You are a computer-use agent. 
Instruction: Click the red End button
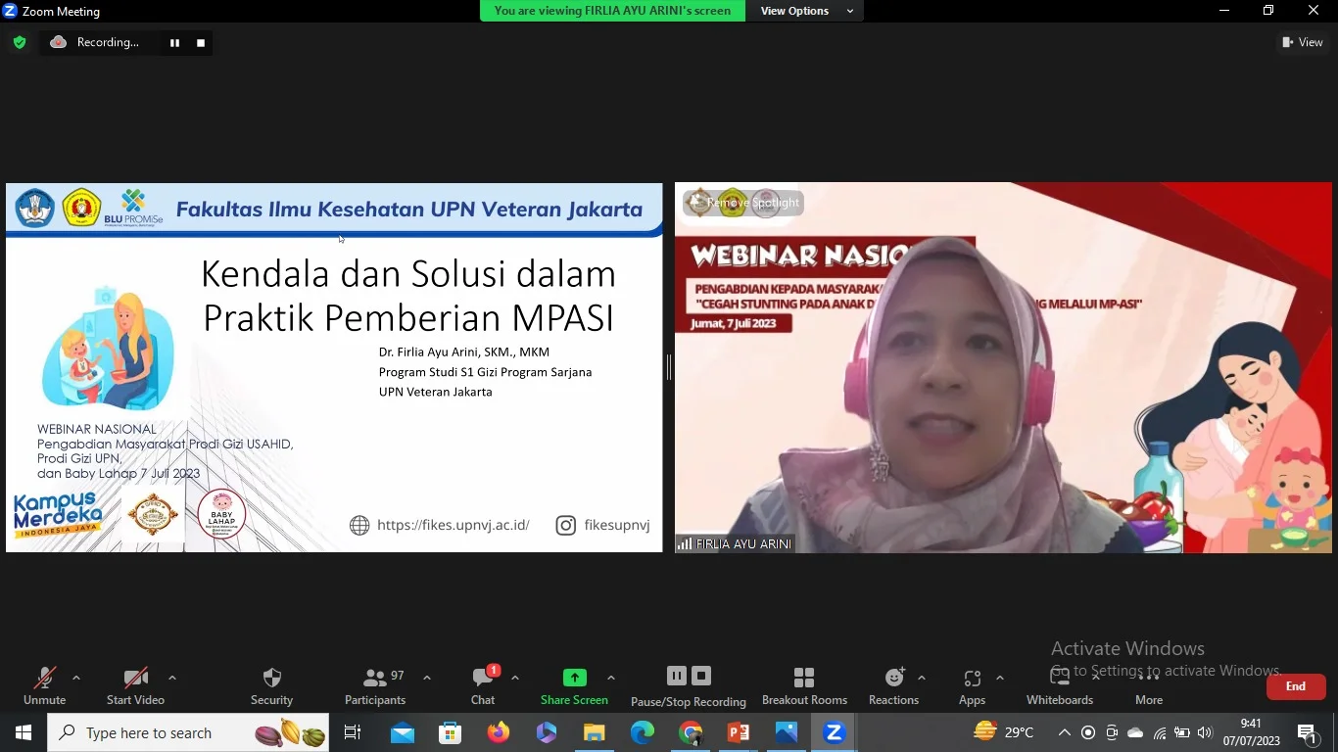pyautogui.click(x=1296, y=686)
